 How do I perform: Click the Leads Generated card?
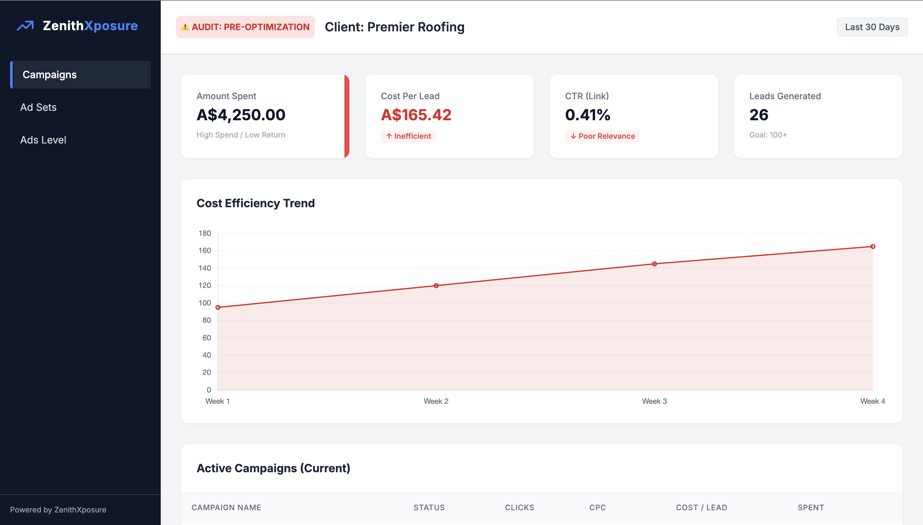[818, 116]
